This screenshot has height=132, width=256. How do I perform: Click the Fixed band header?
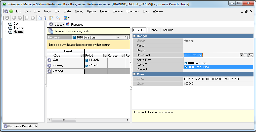click(x=68, y=51)
